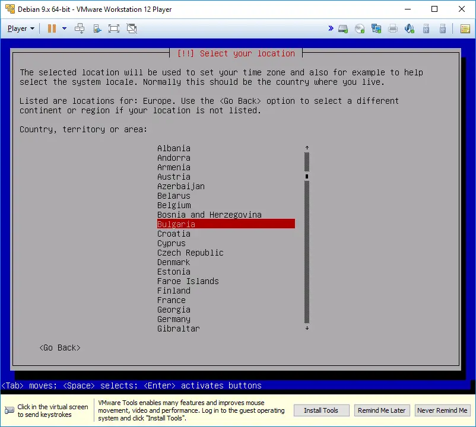Click the hard disk device icon
The image size is (476, 427).
pyautogui.click(x=343, y=28)
